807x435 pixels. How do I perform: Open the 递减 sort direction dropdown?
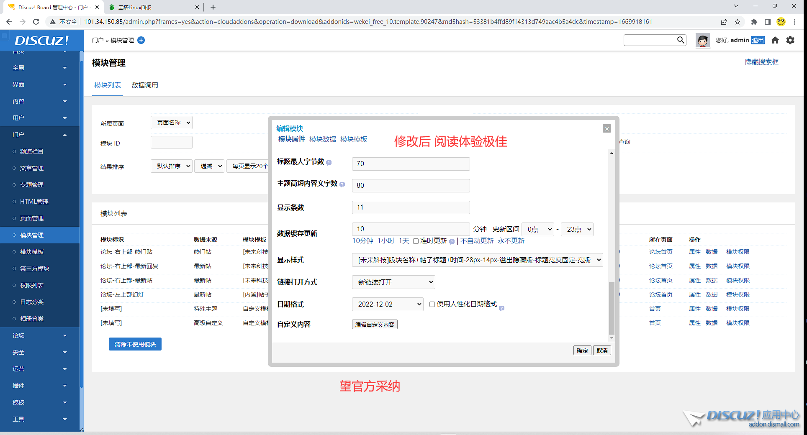click(209, 166)
